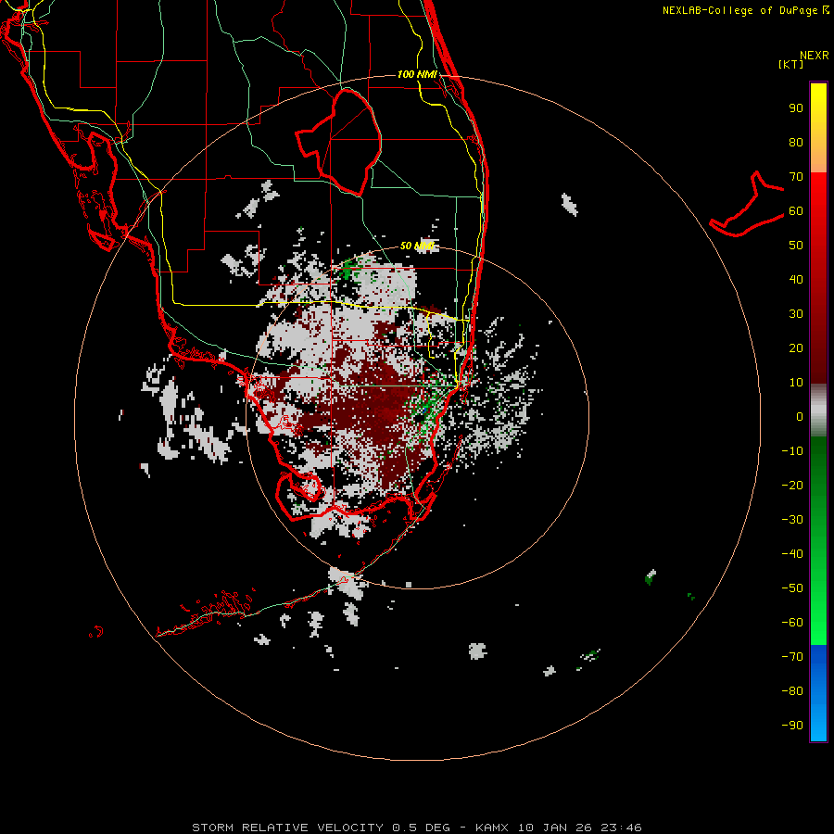Click the -10 scale value

pos(792,451)
